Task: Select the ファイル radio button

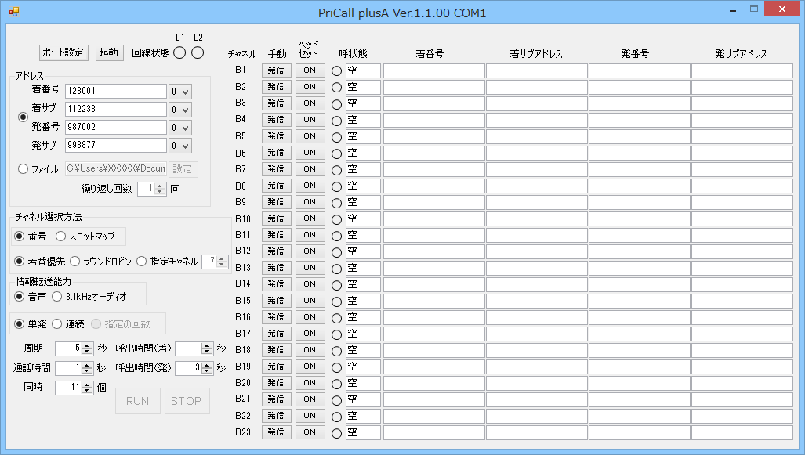Action: [23, 169]
